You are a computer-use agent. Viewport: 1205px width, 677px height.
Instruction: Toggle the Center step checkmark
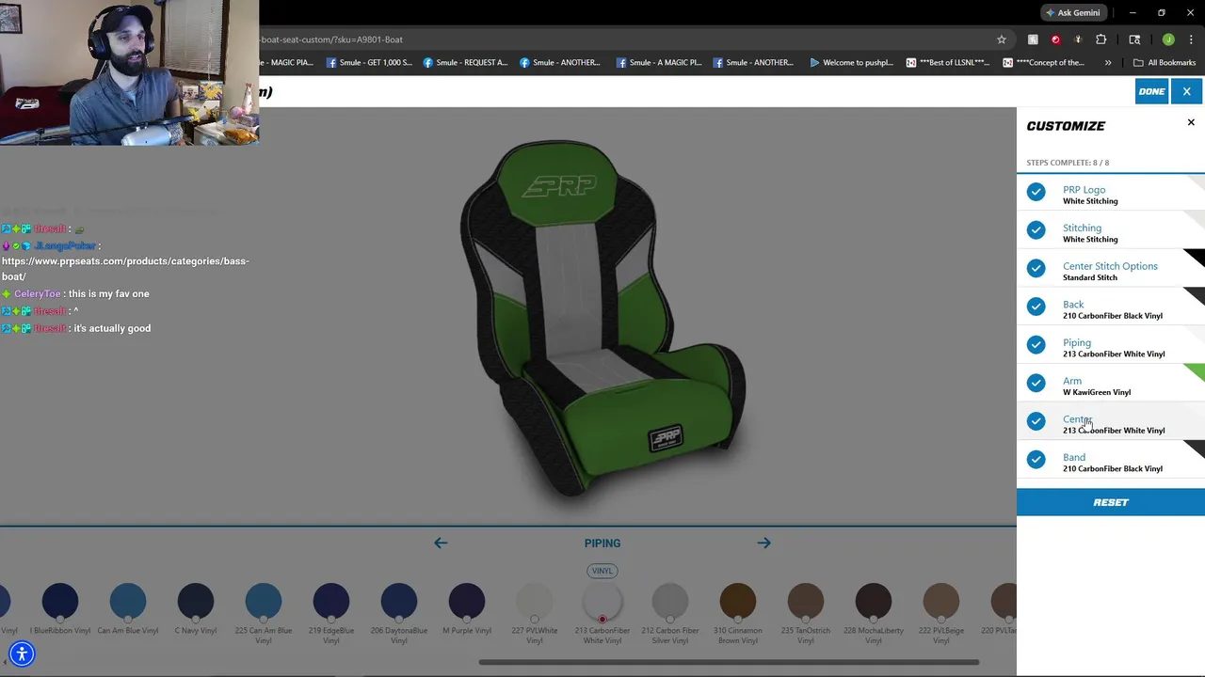click(x=1036, y=421)
